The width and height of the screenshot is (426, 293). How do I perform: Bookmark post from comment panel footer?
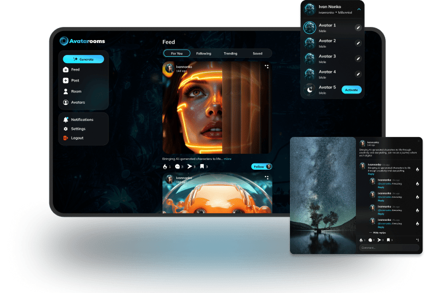(388, 240)
